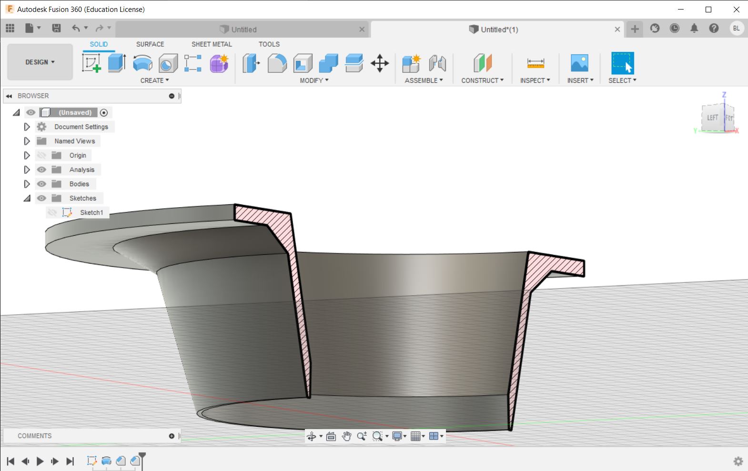Select the Joint tool in Assemble
This screenshot has height=471, width=748.
437,63
